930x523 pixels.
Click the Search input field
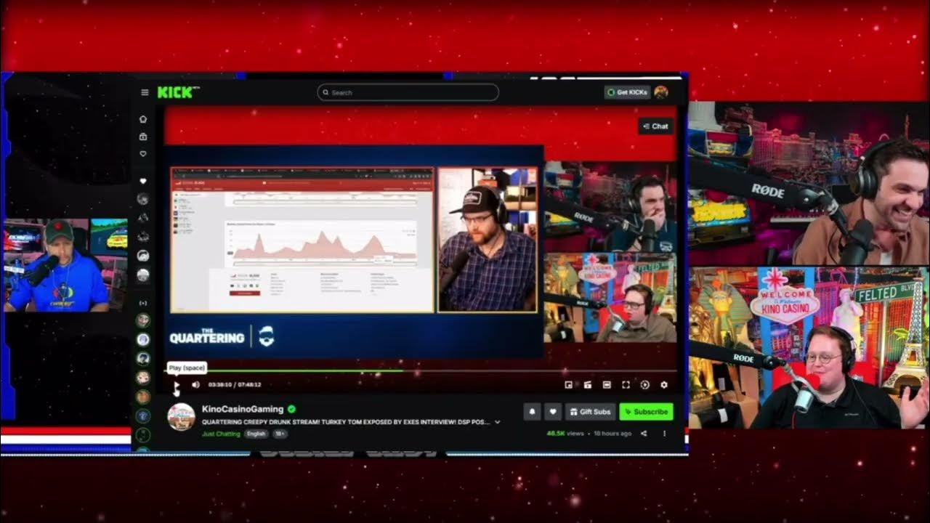tap(408, 92)
